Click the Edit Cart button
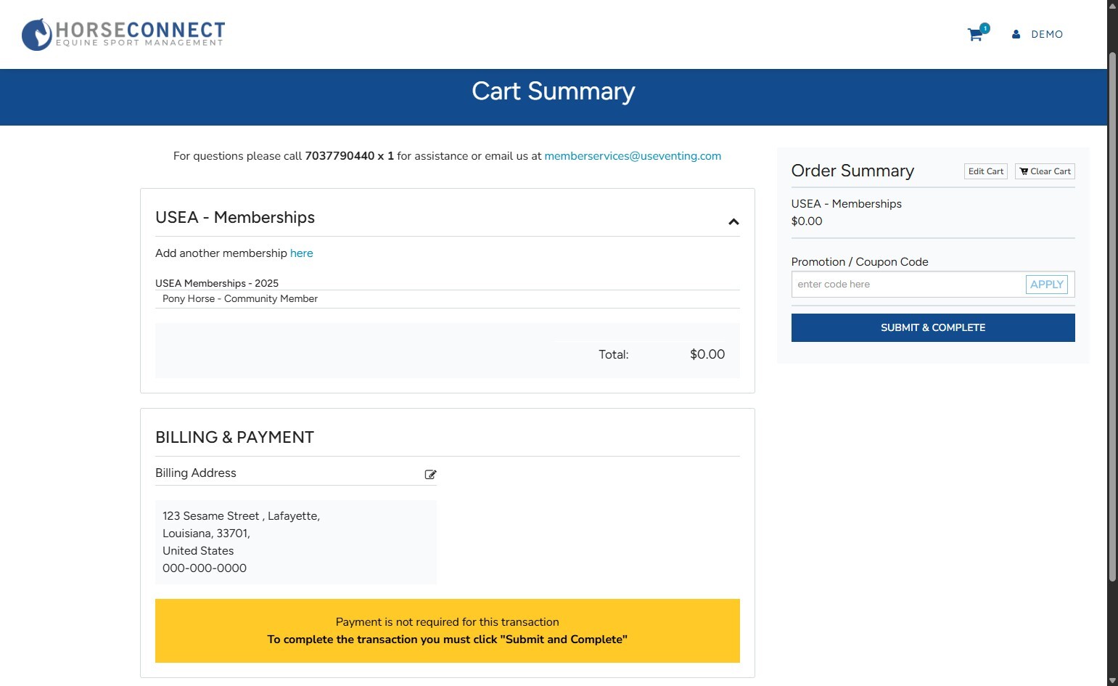This screenshot has height=686, width=1118. 985,171
